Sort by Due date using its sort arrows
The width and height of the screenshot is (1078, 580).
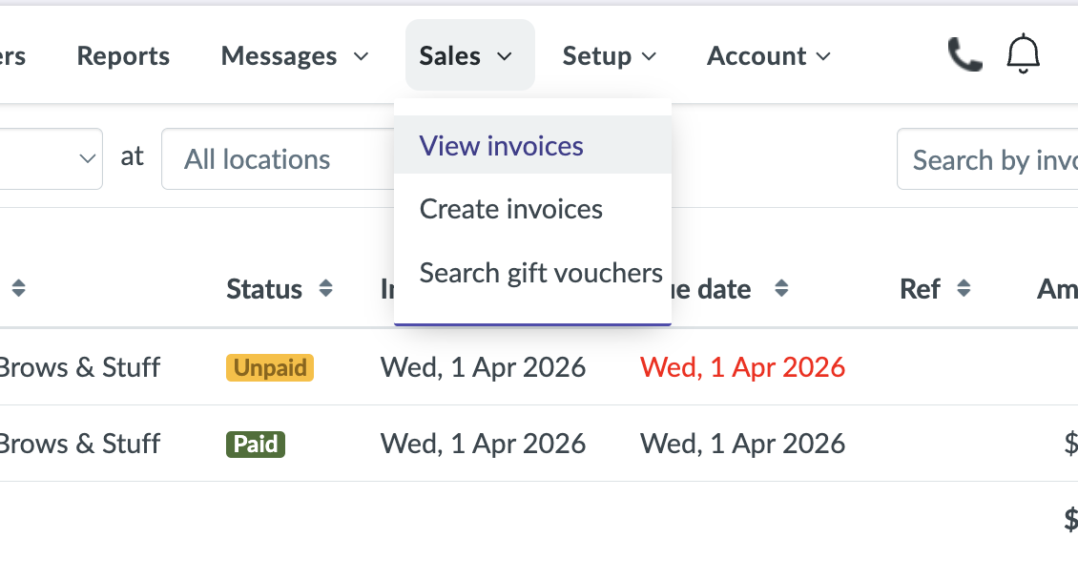point(781,288)
